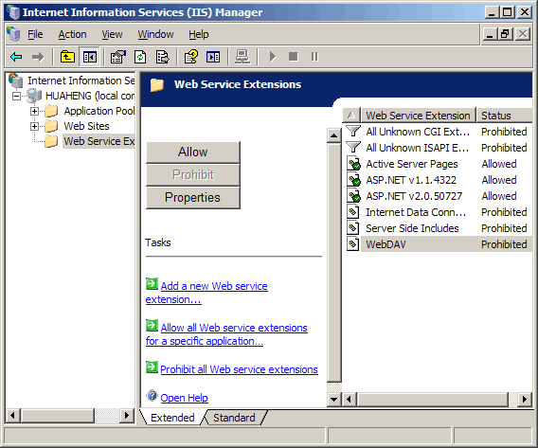
Task: Click the icon column sort header
Action: (x=351, y=116)
